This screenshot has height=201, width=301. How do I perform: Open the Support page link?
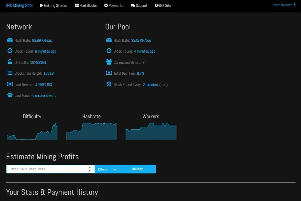click(139, 5)
